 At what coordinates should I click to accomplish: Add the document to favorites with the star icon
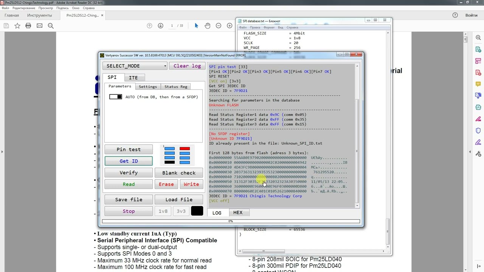(17, 26)
